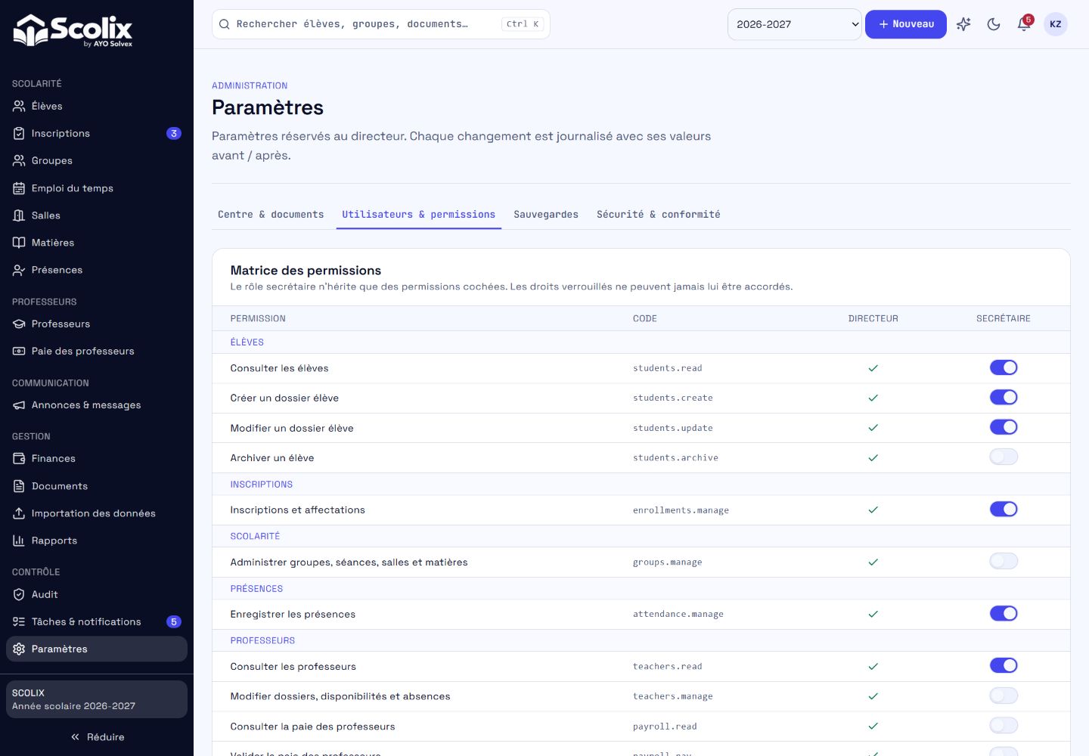Viewport: 1089px width, 756px height.
Task: Collapse the sidebar with Réduire
Action: [x=97, y=737]
